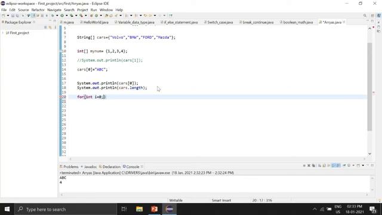Viewport: 382px width, 215px height.
Task: Select the Java perspective icon at top right
Action: point(379,16)
